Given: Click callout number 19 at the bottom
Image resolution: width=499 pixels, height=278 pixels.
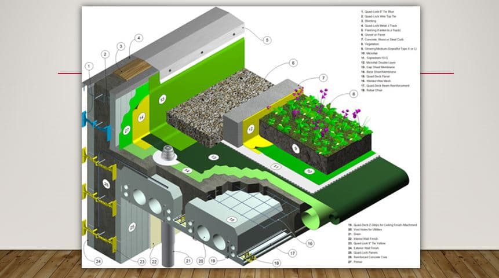Looking at the screenshot, I should 213,261.
